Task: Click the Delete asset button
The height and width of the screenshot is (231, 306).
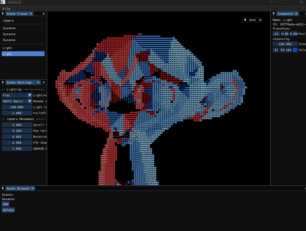Action: (8, 210)
